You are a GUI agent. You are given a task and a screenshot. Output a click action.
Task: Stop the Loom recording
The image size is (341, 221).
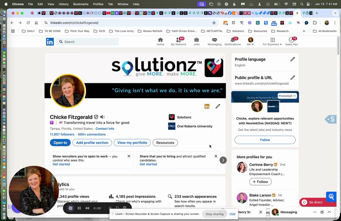pos(71,208)
